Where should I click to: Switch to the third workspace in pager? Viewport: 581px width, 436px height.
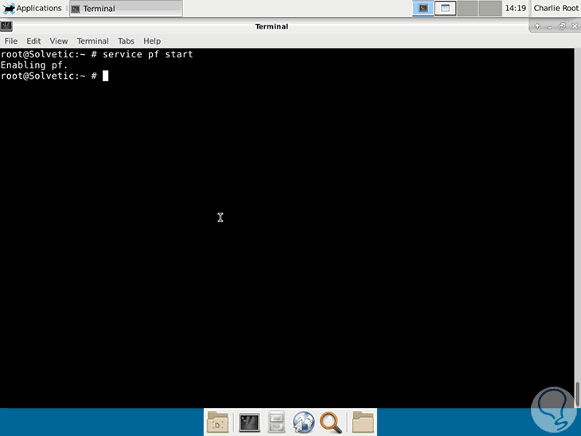point(468,8)
